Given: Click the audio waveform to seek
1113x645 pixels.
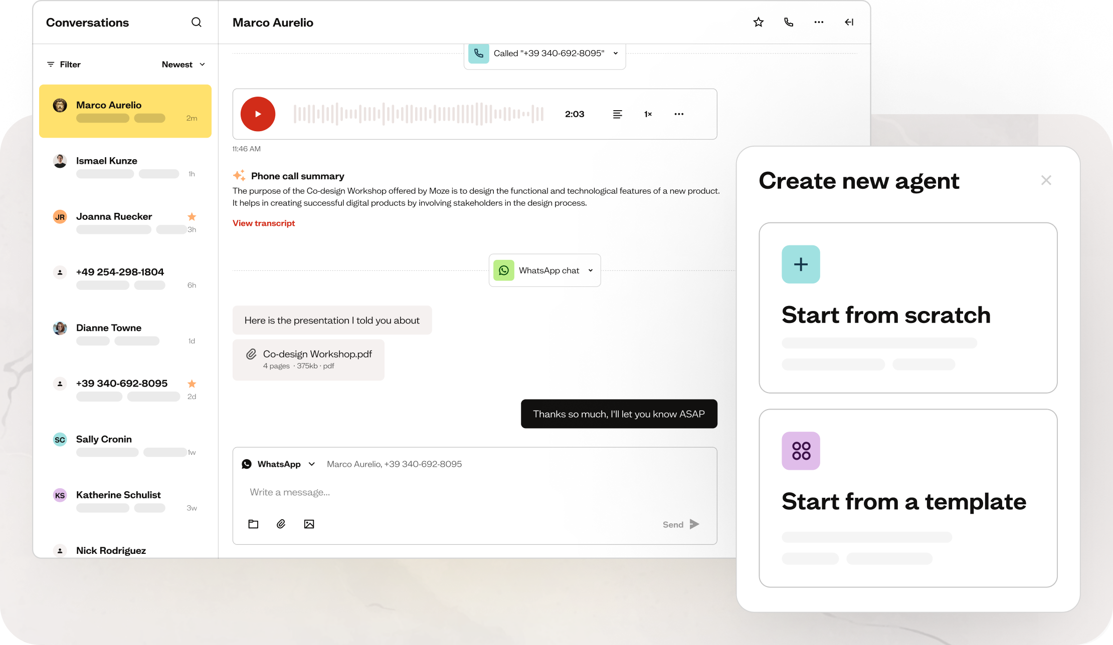Looking at the screenshot, I should click(419, 114).
